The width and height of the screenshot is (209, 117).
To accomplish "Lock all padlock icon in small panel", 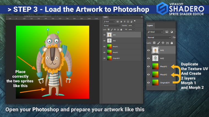I will tap(121, 30).
